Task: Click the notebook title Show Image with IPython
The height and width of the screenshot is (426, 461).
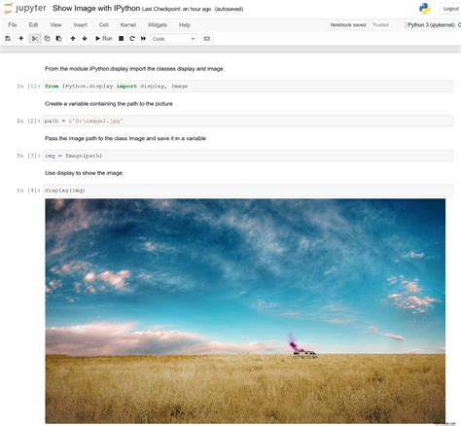Action: click(96, 9)
